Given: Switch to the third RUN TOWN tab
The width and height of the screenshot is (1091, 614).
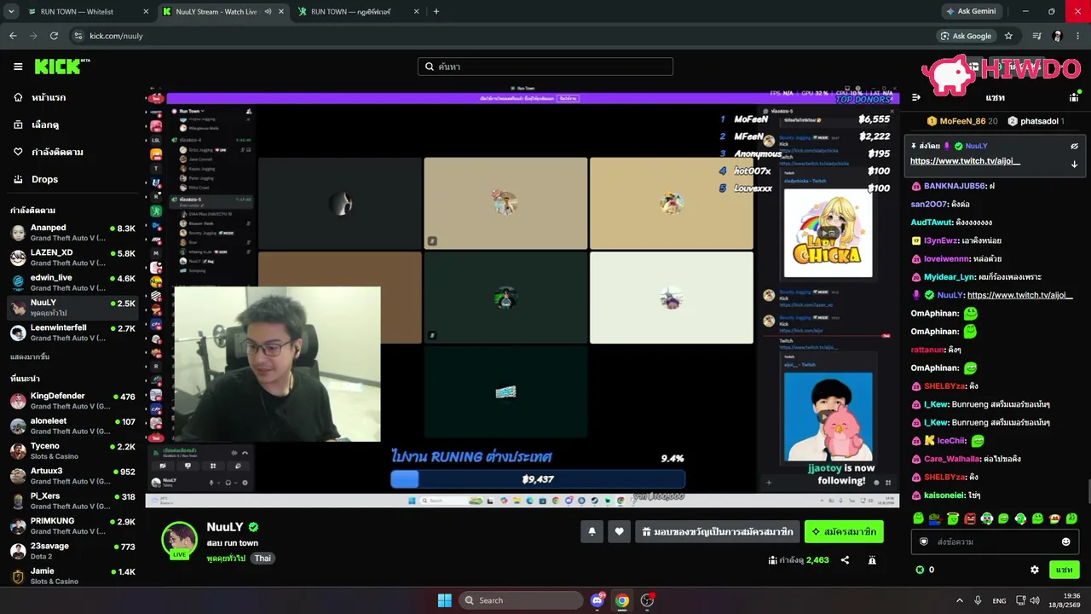Looking at the screenshot, I should (x=358, y=12).
